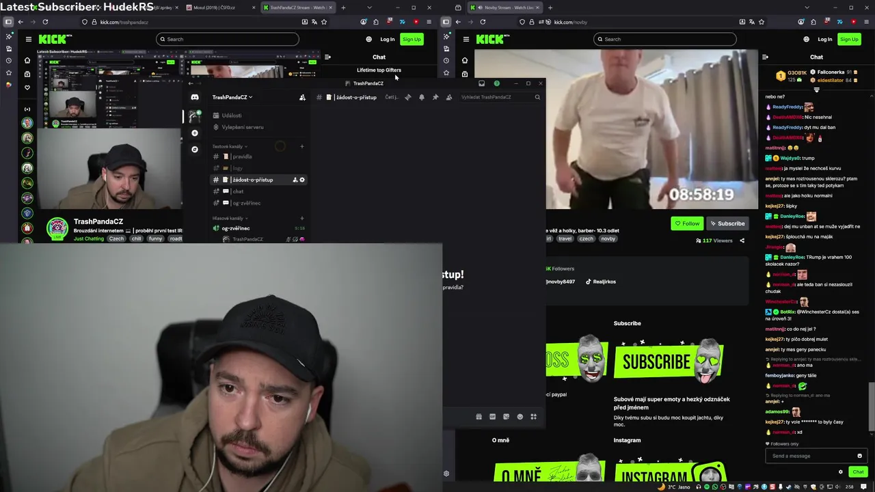The image size is (875, 492).
Task: Click Home icon in left Kick sidebar
Action: pyautogui.click(x=27, y=59)
